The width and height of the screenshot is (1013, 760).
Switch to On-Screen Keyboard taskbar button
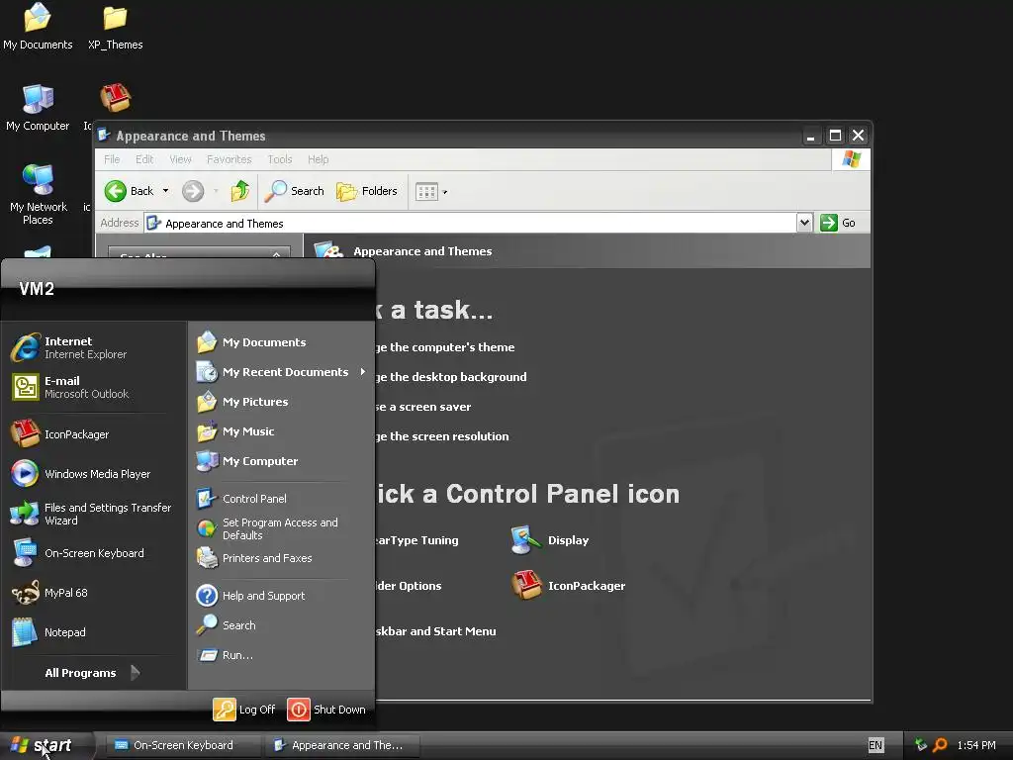183,745
